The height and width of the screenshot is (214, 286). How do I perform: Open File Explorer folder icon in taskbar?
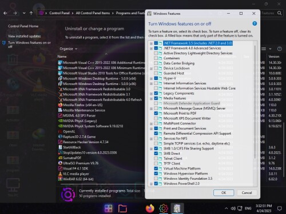(x=122, y=208)
